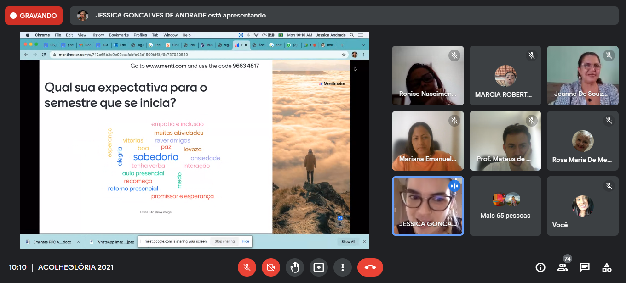Open the Bookmarks menu in the menu bar

(x=119, y=35)
